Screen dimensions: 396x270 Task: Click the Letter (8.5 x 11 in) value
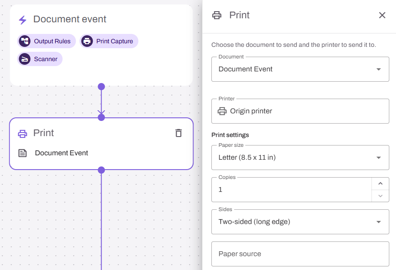click(x=247, y=158)
